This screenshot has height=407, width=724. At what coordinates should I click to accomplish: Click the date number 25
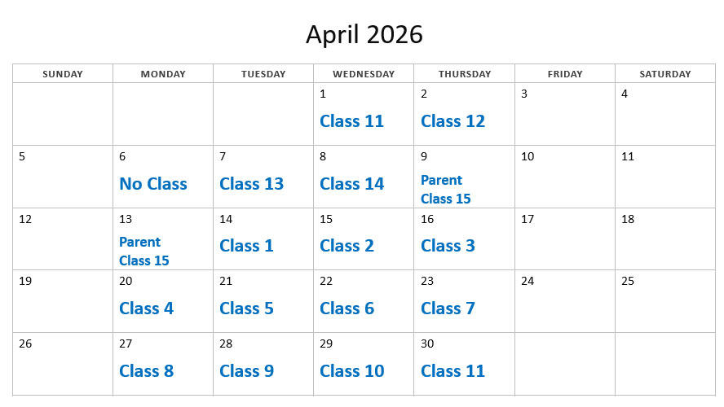click(x=627, y=282)
